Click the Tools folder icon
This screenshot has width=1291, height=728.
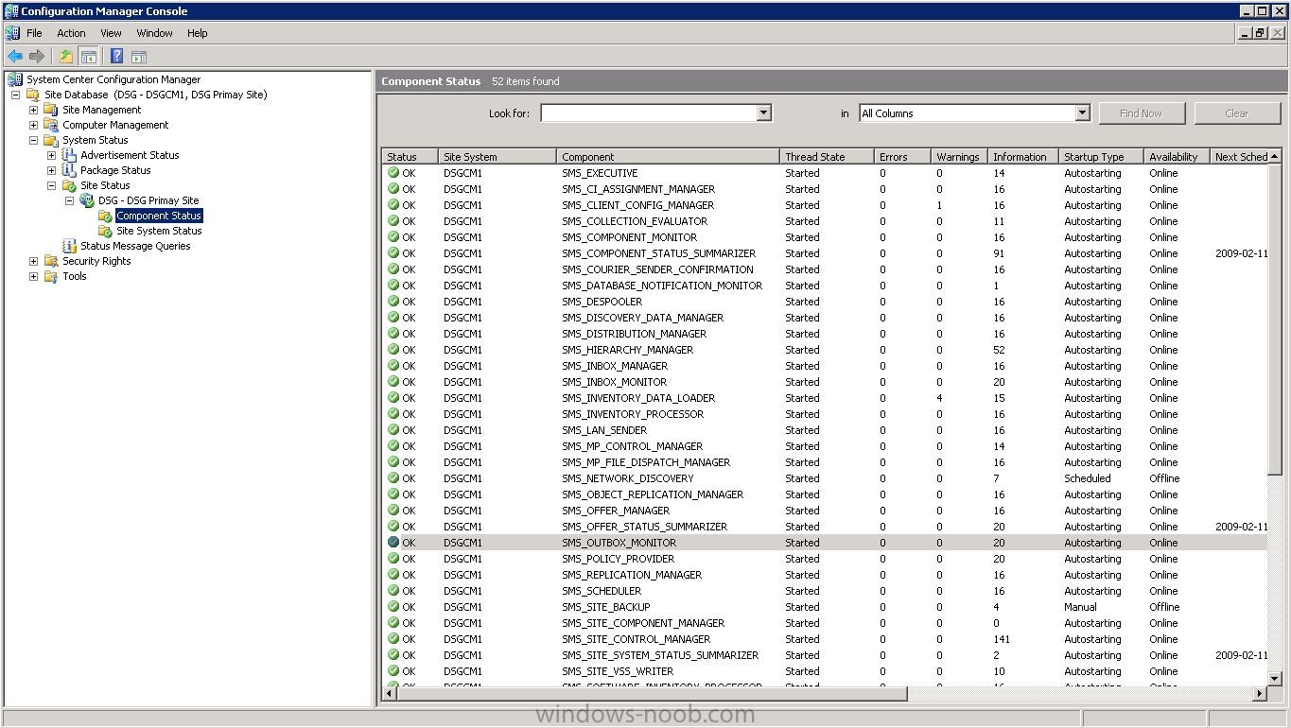[x=51, y=276]
